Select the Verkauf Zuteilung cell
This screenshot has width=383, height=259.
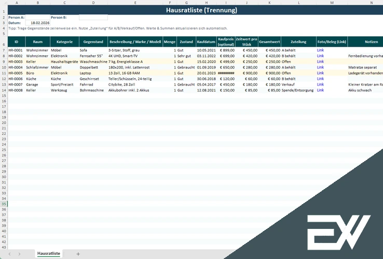298,84
